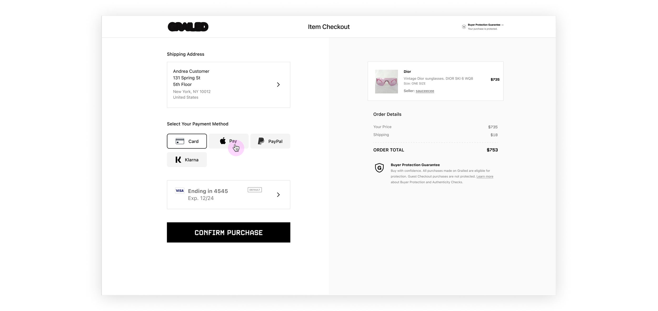Click Size: ONE SIZE text
Image resolution: width=658 pixels, height=311 pixels.
415,84
